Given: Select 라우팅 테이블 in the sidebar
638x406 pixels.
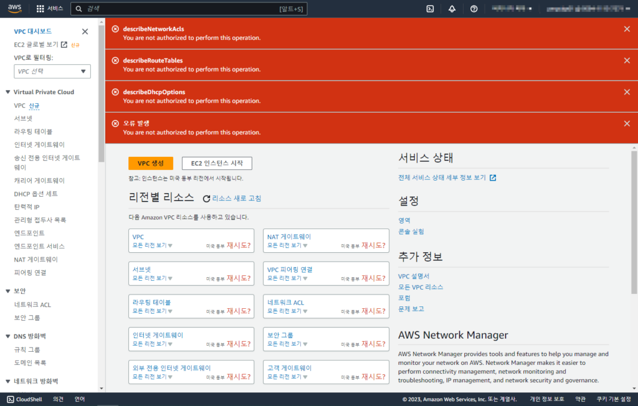Looking at the screenshot, I should click(x=34, y=131).
